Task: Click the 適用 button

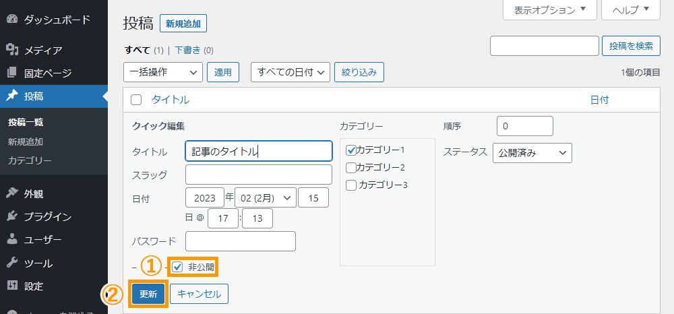Action: [x=223, y=72]
